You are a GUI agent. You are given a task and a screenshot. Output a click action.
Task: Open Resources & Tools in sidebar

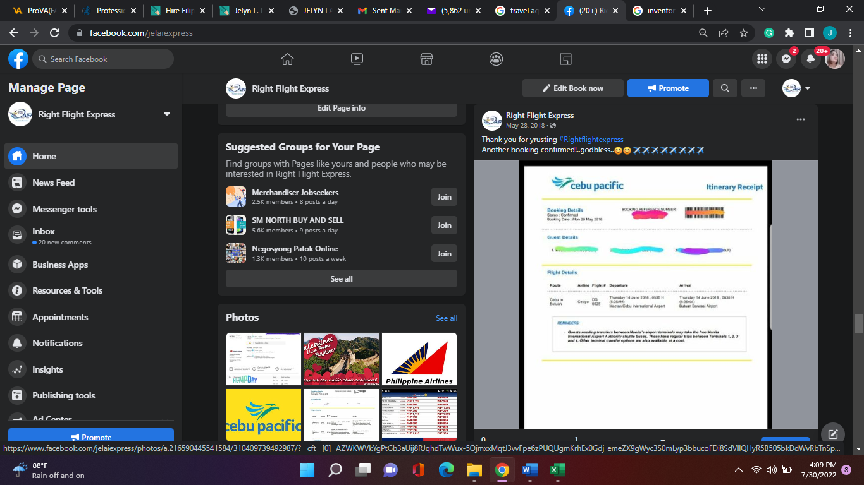point(91,290)
